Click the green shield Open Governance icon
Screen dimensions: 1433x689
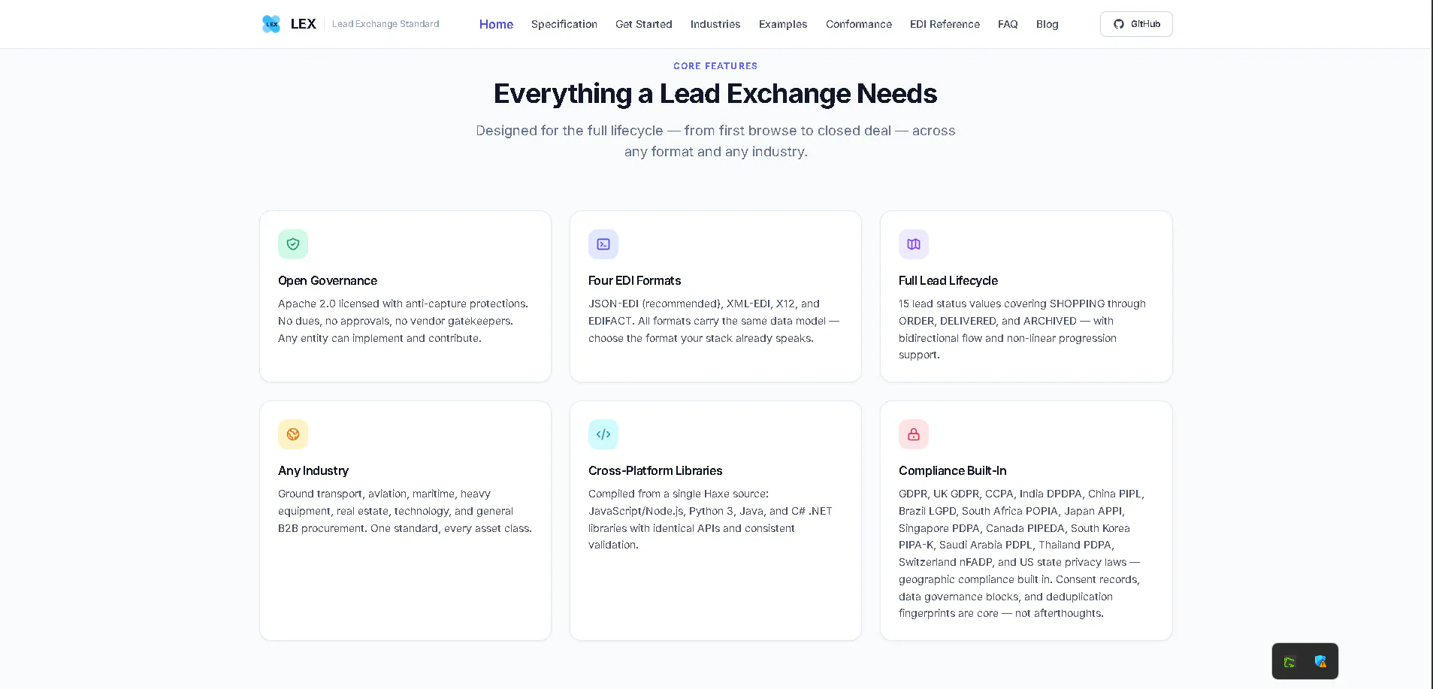point(293,244)
